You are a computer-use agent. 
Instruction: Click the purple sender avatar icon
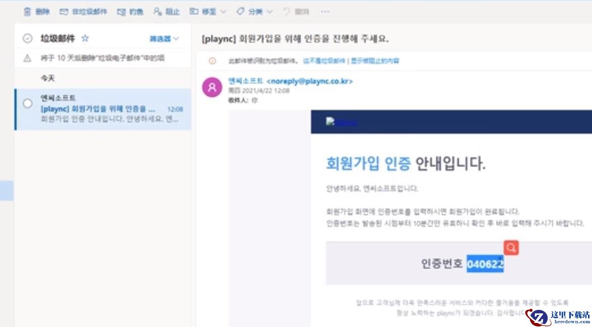212,87
